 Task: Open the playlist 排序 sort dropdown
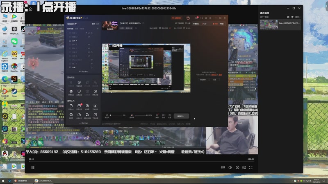298,17
